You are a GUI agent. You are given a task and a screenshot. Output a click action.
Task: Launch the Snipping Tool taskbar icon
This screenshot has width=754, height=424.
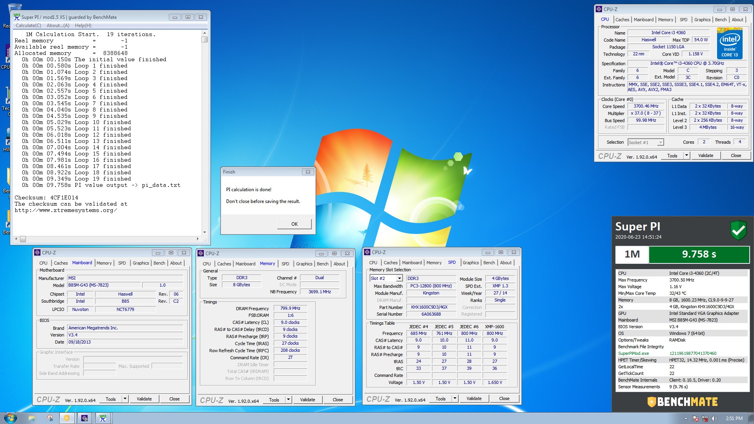coord(50,418)
